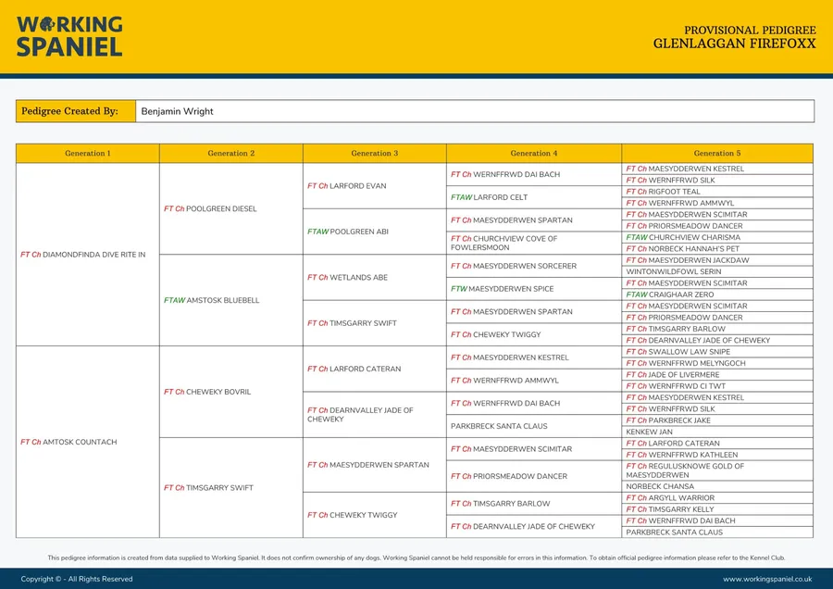Select the Amtosk Countach cell
This screenshot has height=589, width=833.
tap(69, 443)
